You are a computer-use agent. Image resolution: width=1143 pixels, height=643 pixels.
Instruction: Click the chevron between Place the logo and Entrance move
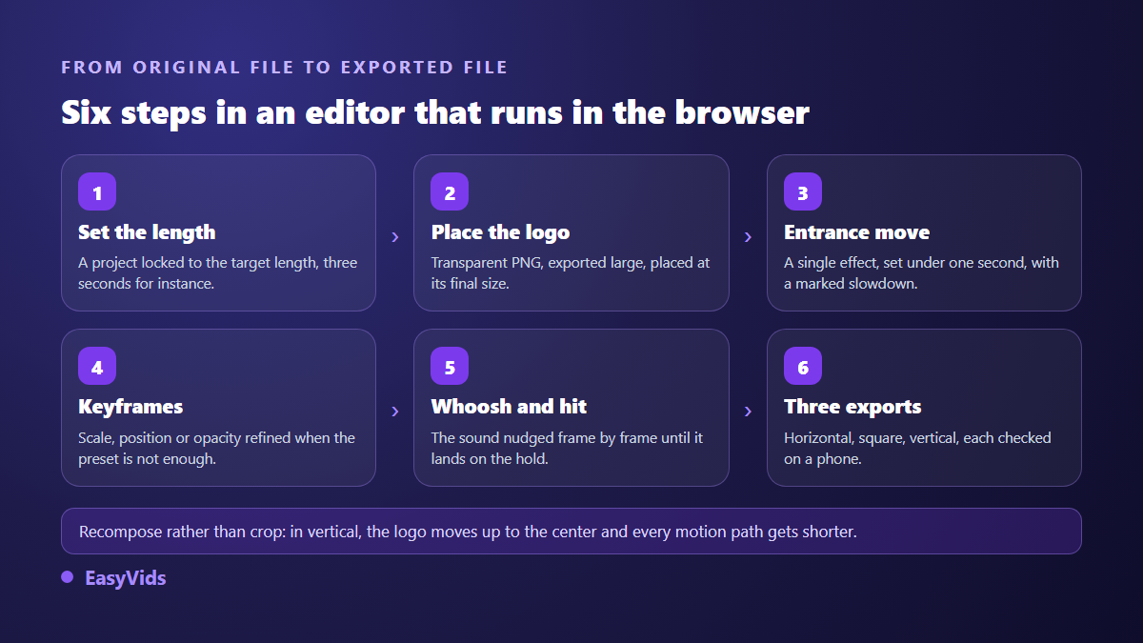748,237
